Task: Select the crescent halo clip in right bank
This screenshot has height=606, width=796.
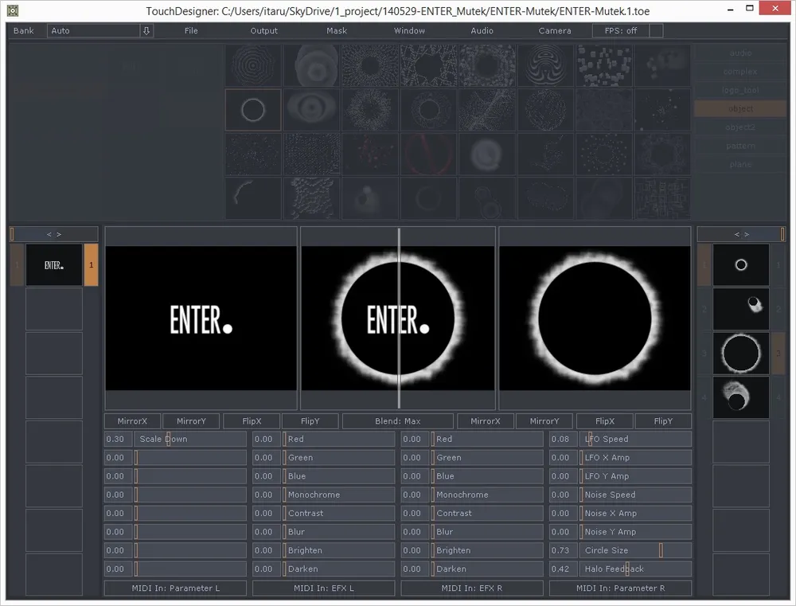Action: click(x=740, y=397)
